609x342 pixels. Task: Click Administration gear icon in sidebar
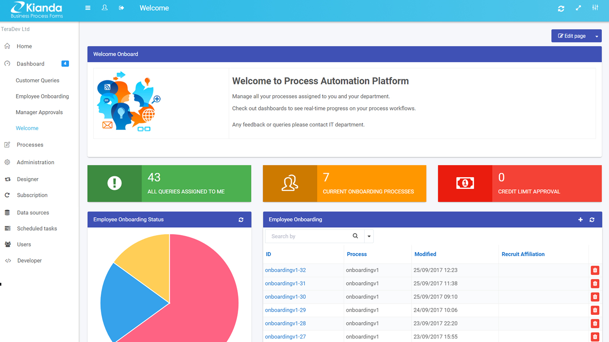pos(7,162)
